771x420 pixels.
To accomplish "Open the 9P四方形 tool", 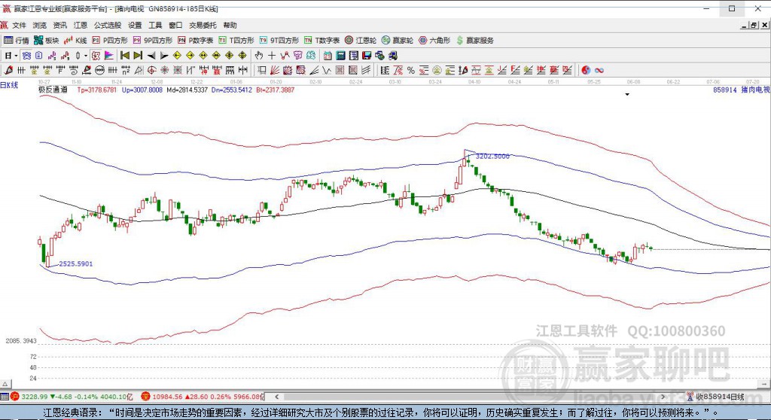I will tap(152, 41).
